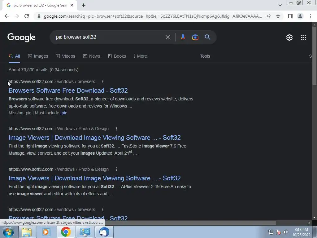317x238 pixels.
Task: Switch to Books results
Action: point(117,56)
